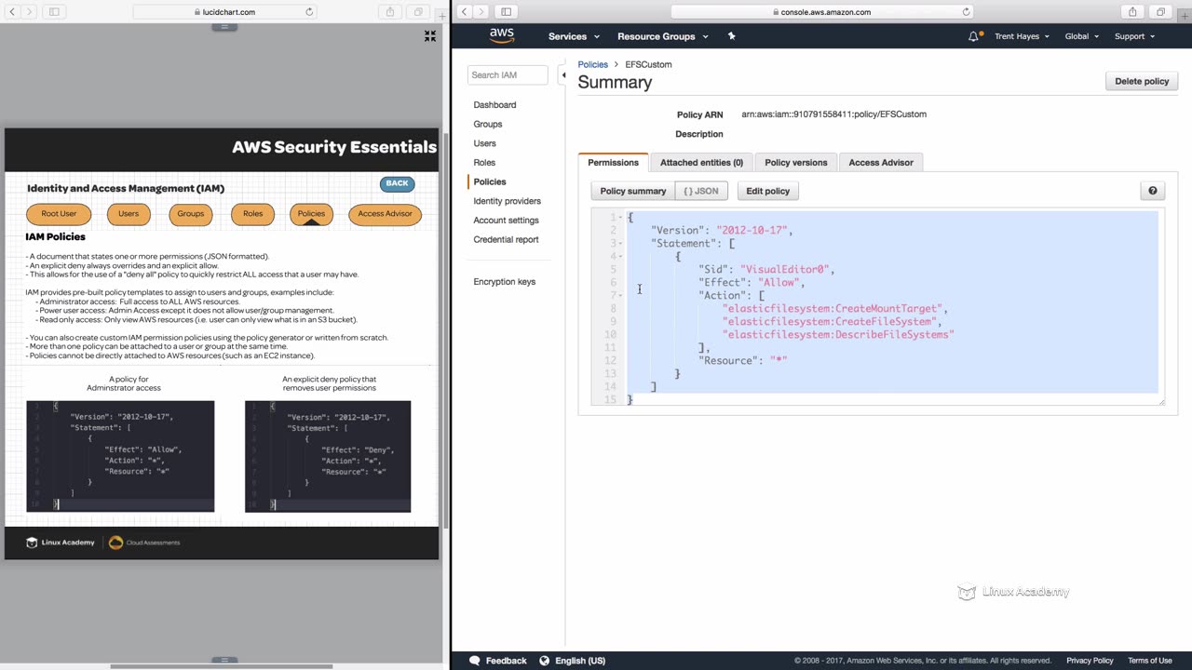Reload the console.aws.amazon.com page

tap(966, 12)
